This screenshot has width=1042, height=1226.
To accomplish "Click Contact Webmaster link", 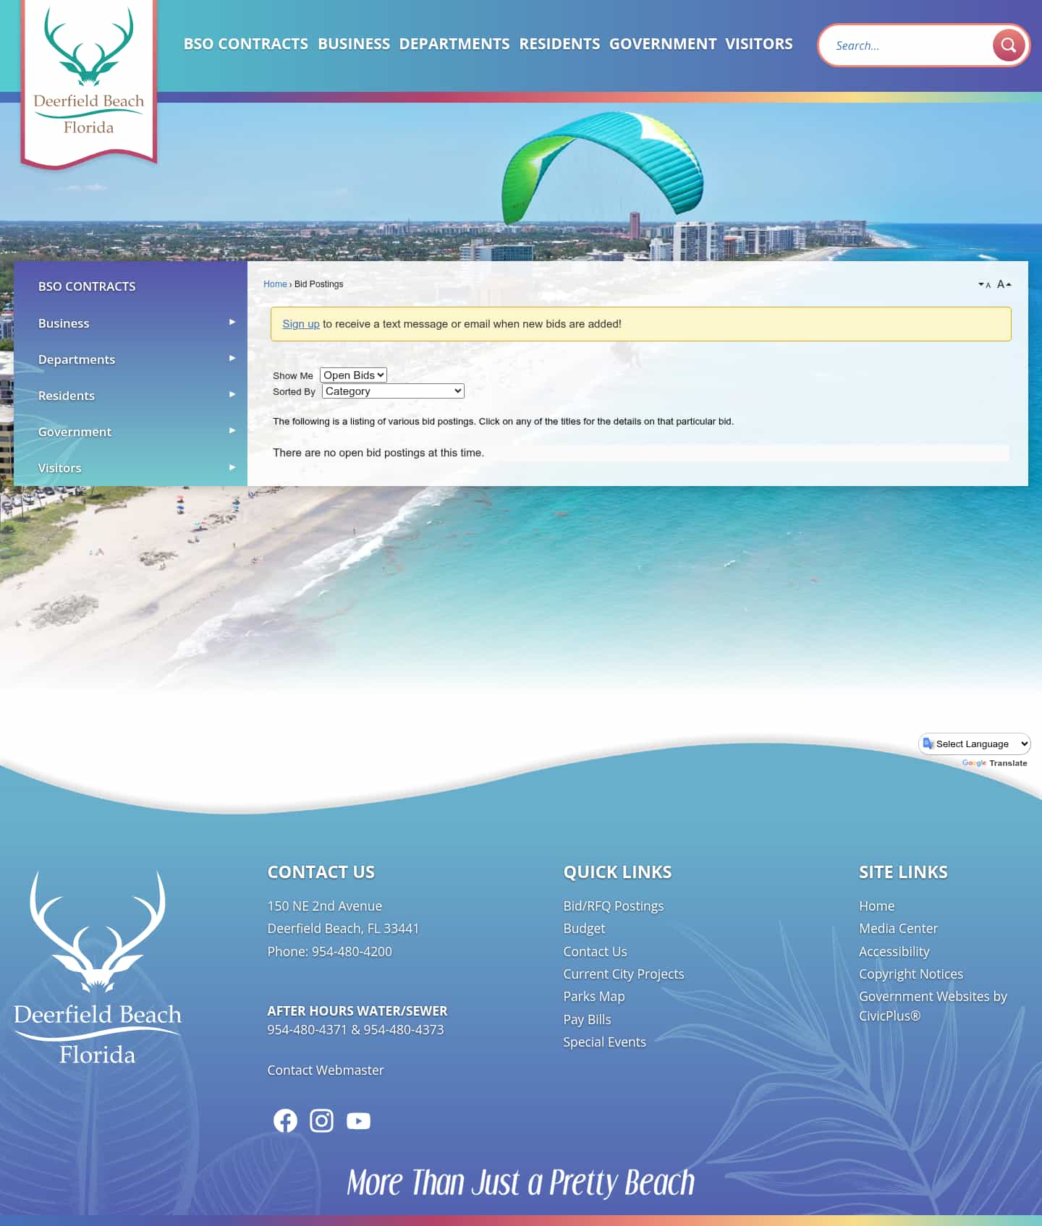I will (326, 1070).
